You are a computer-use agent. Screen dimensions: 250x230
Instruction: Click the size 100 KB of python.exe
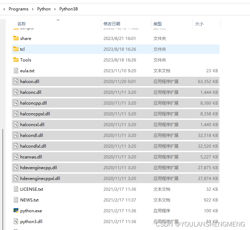[211, 211]
